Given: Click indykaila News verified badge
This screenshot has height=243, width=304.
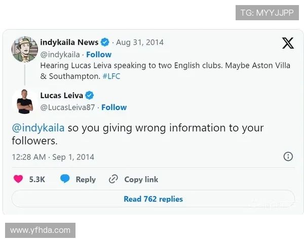Looking at the screenshot, I should coord(105,42).
